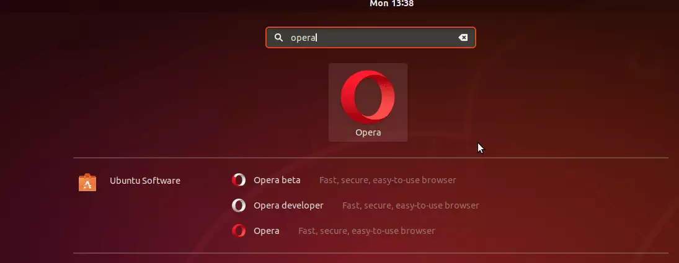Open the Opera beta software search result row

(344, 180)
